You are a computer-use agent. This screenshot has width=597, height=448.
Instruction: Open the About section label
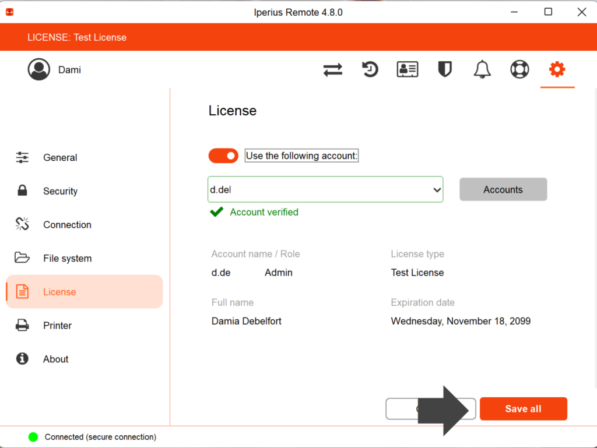click(55, 359)
